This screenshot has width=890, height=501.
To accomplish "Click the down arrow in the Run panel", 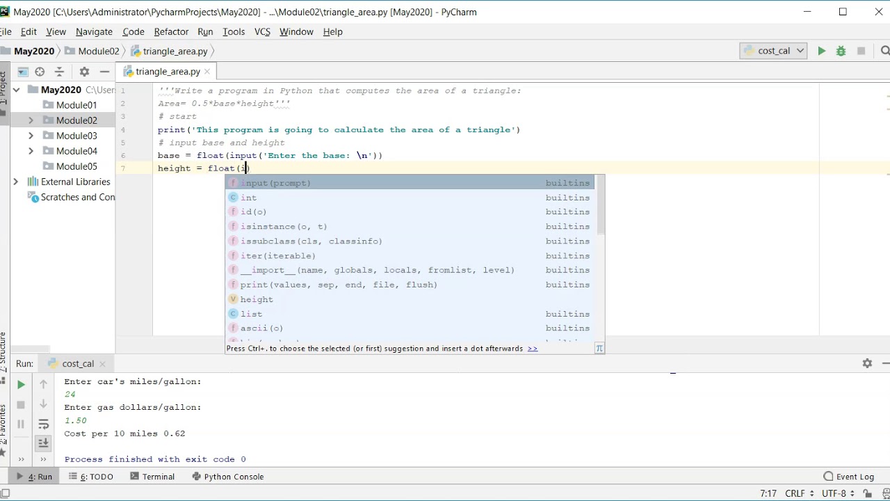I will 43,404.
